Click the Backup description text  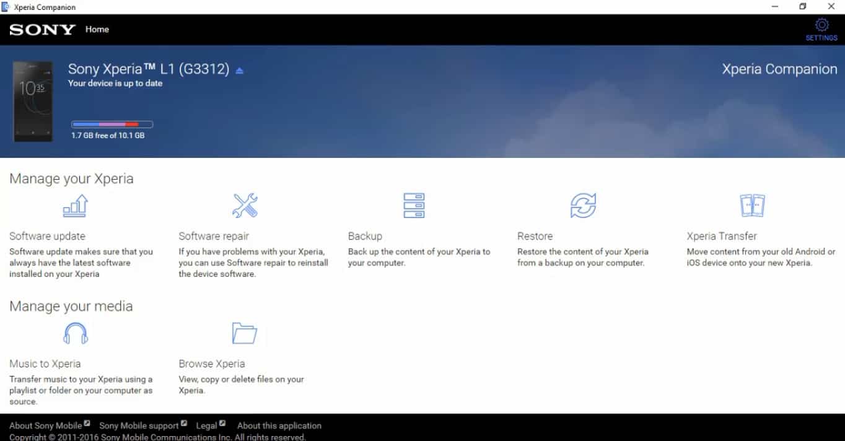(419, 257)
